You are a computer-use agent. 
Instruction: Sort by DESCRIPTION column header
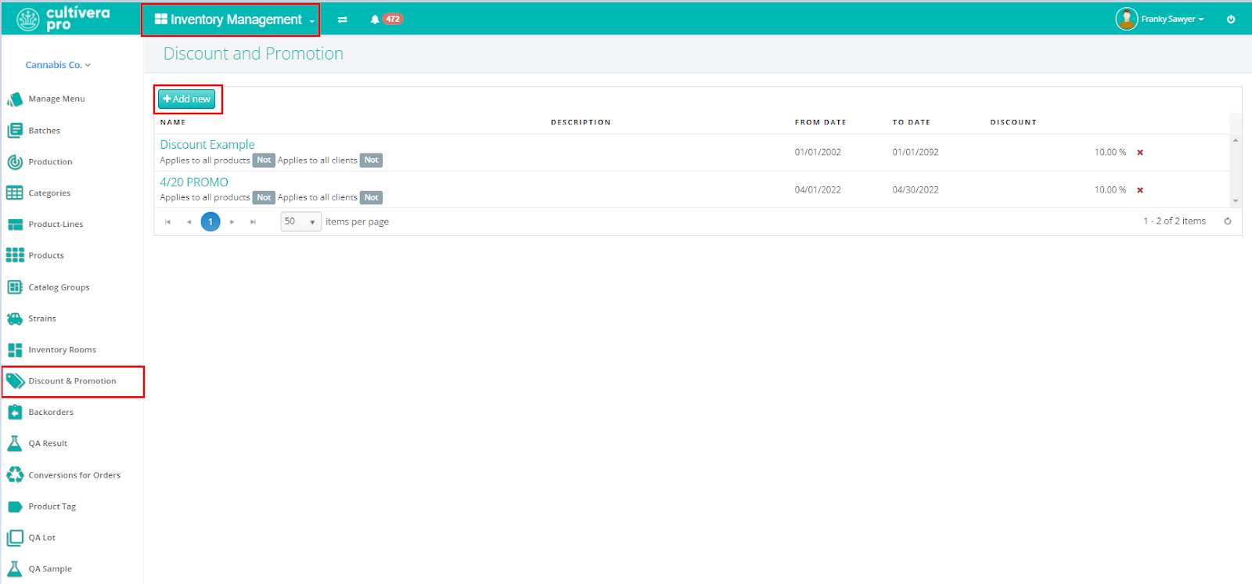click(x=581, y=123)
